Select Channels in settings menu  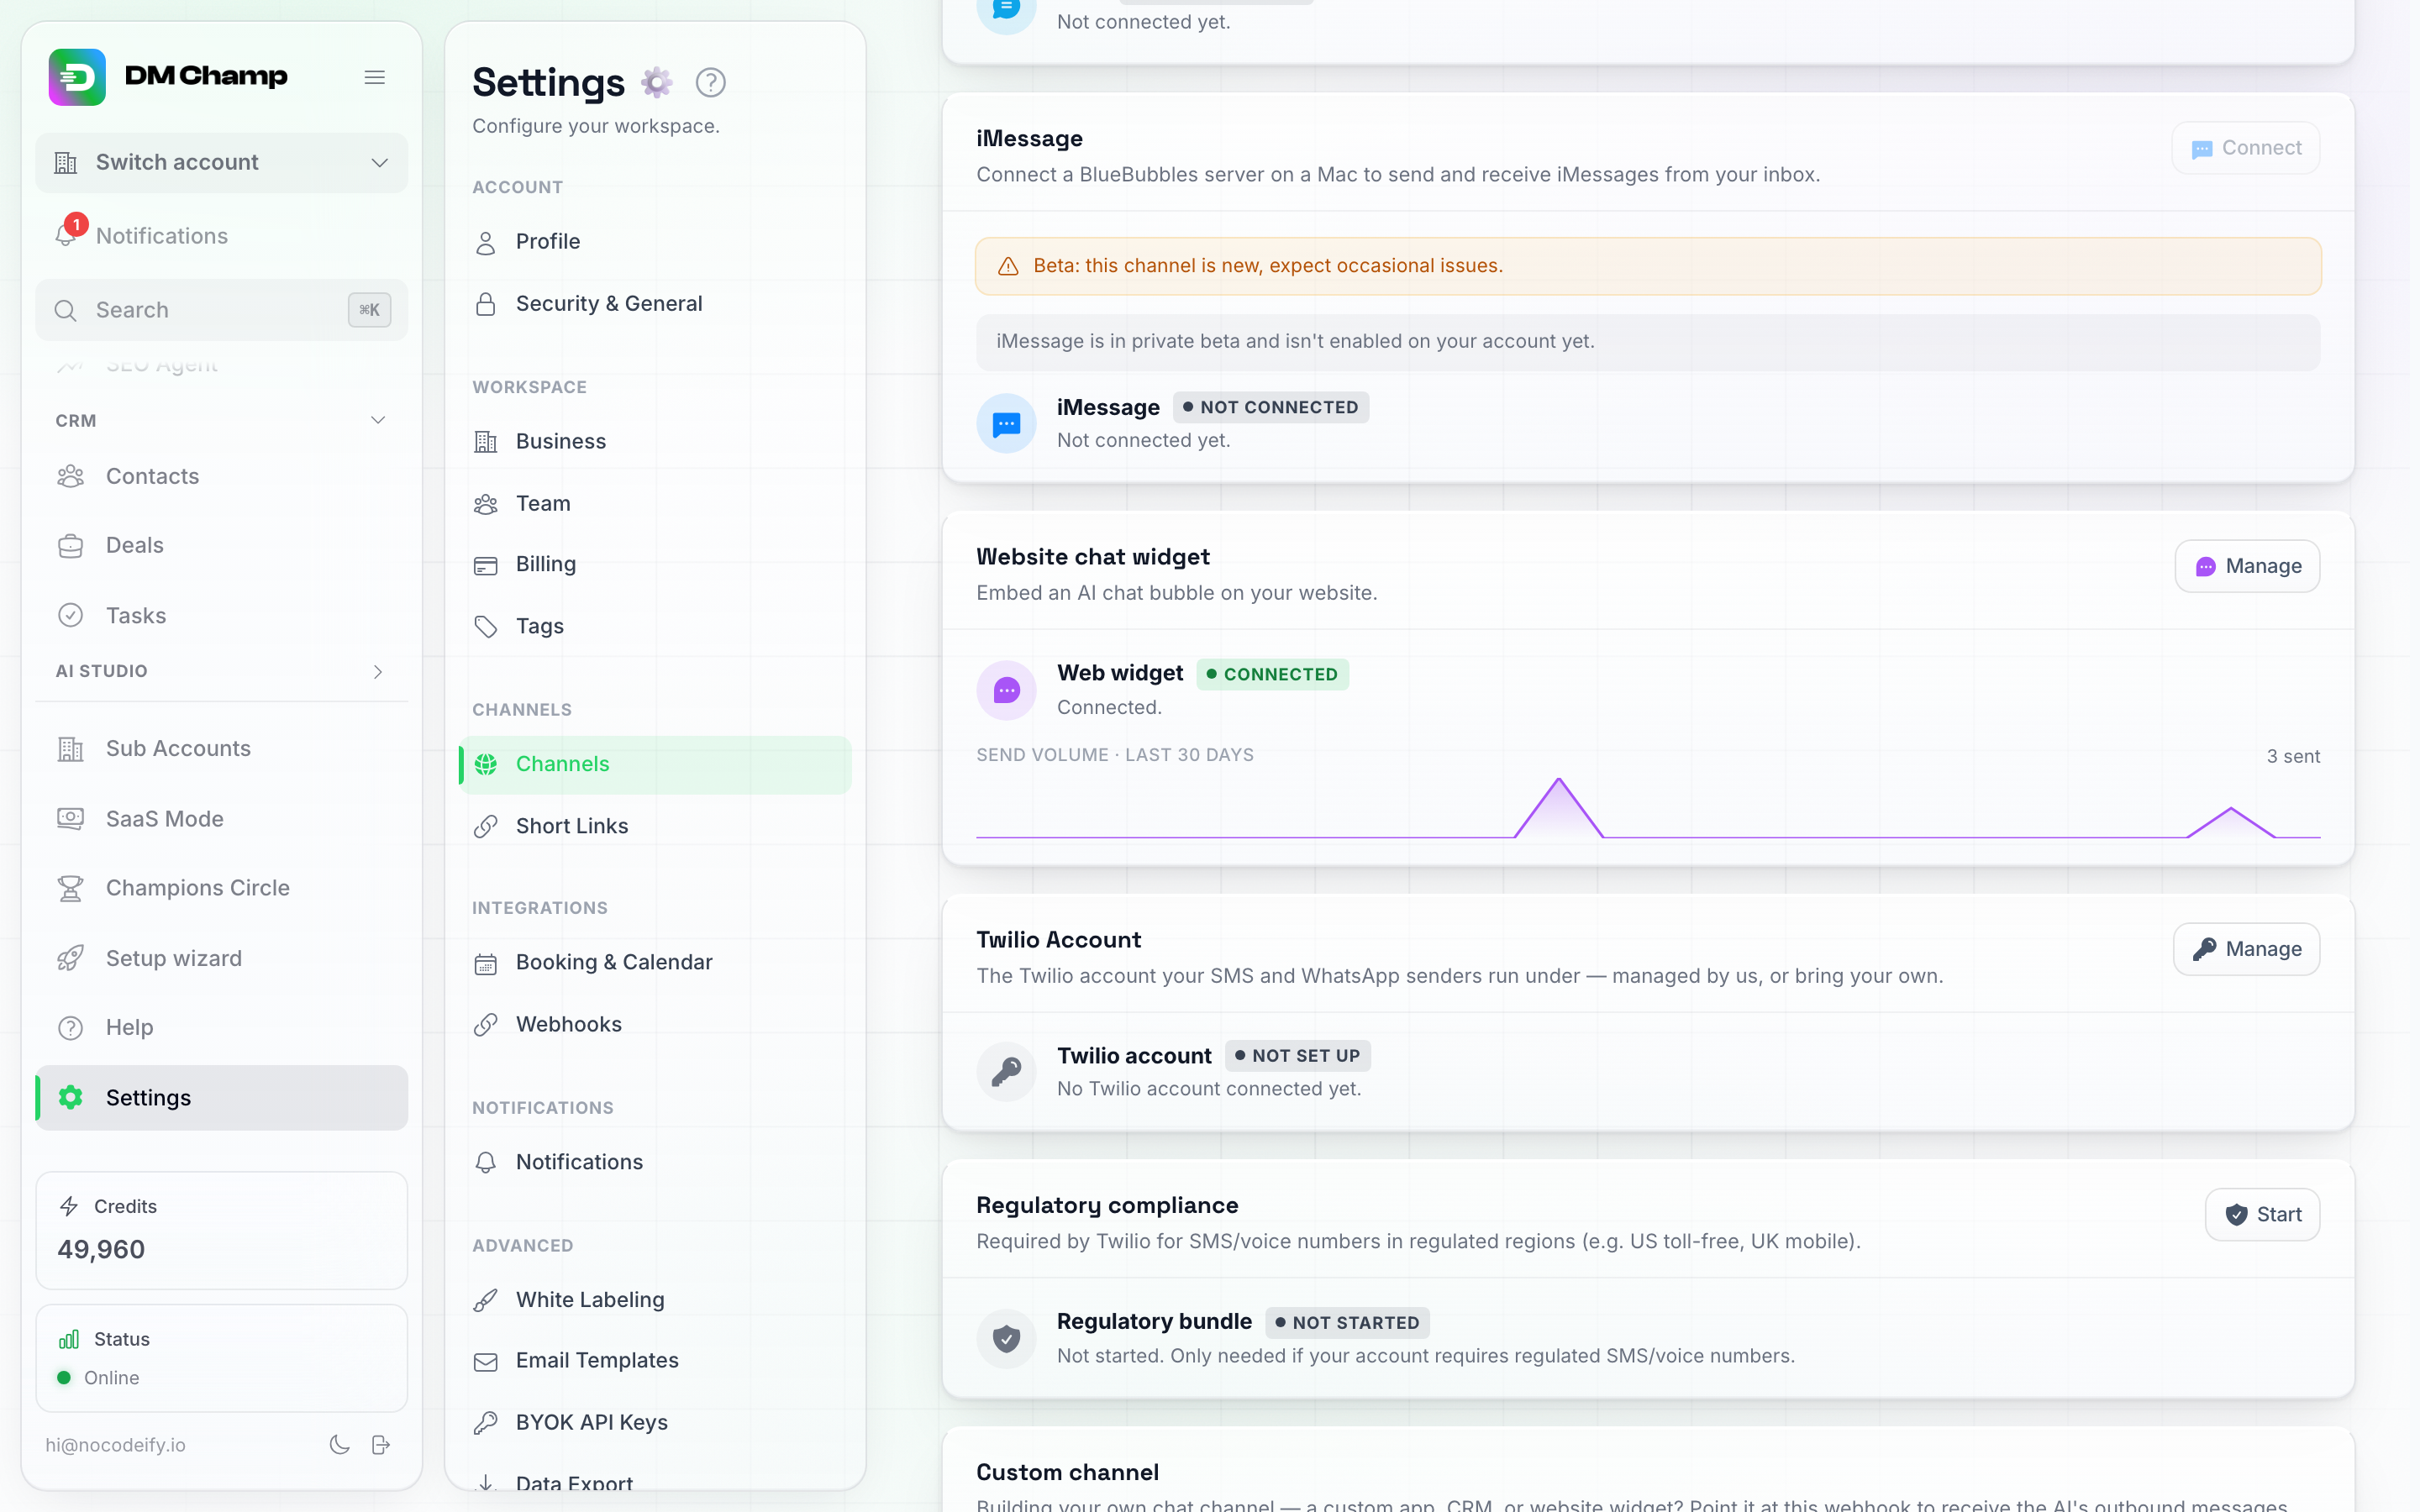tap(655, 765)
